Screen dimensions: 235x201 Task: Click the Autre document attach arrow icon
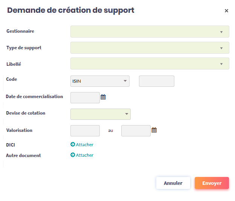(73, 155)
